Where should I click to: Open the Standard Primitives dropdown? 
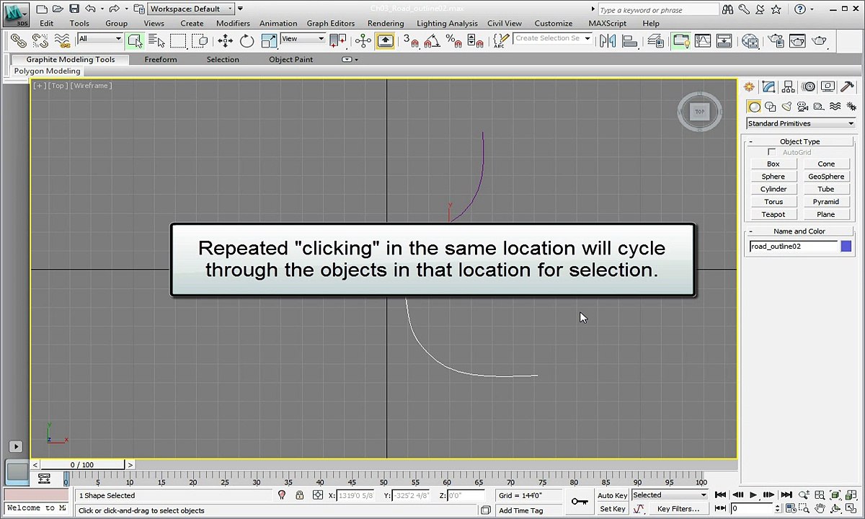click(800, 123)
